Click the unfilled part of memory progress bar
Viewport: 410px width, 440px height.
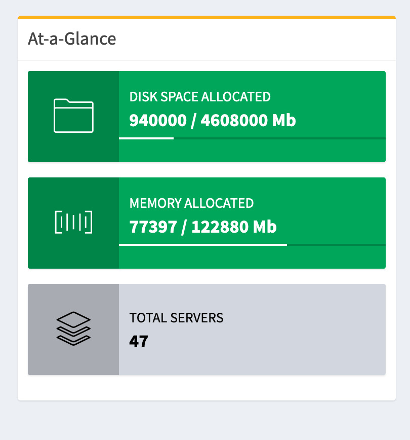337,244
